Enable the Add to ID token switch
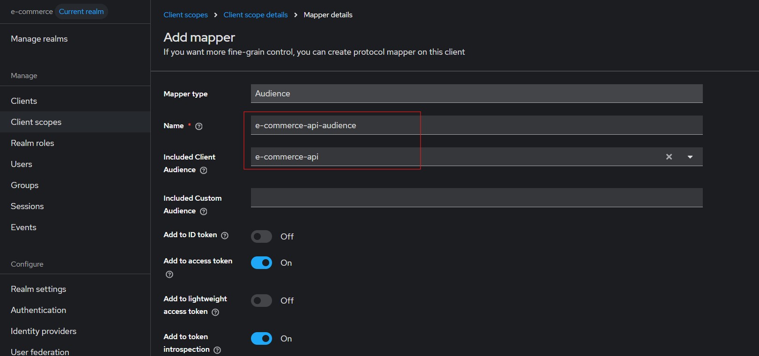759x356 pixels. [261, 237]
